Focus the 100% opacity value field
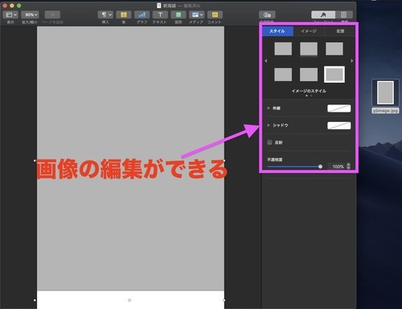Viewport: 402px width, 309px height. (337, 166)
